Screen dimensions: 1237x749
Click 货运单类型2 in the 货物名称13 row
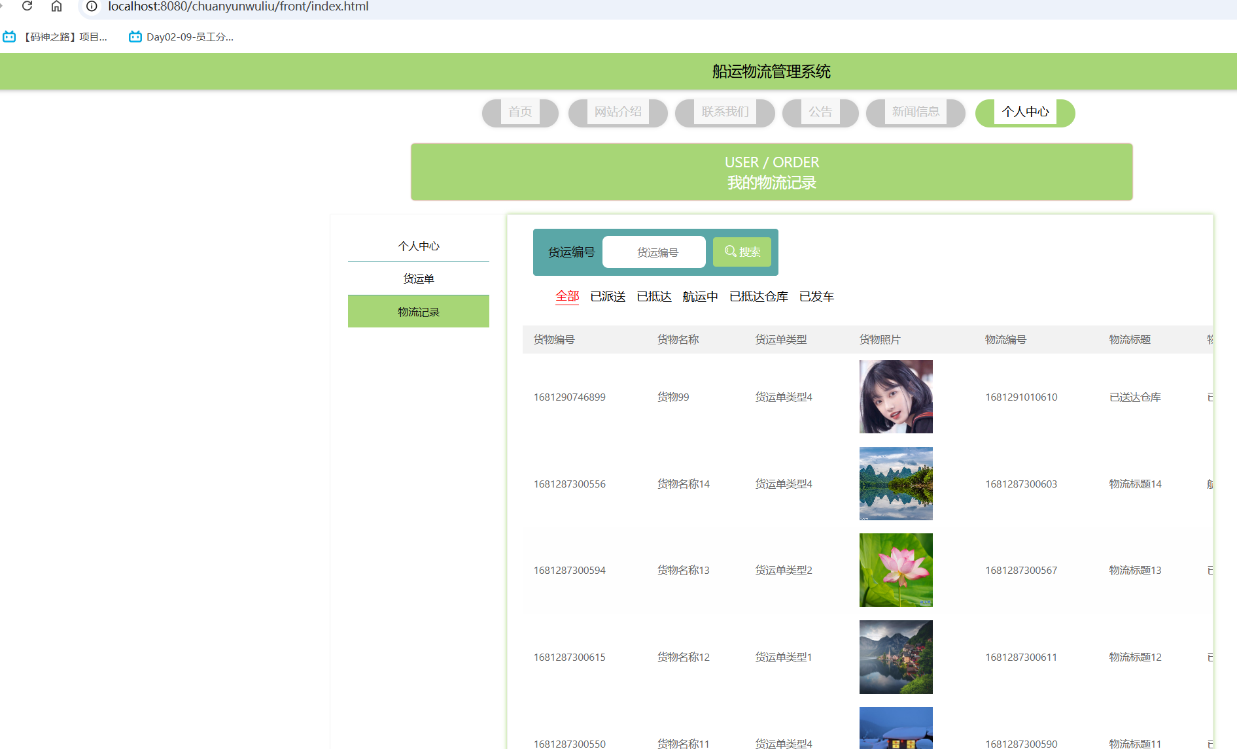point(784,571)
